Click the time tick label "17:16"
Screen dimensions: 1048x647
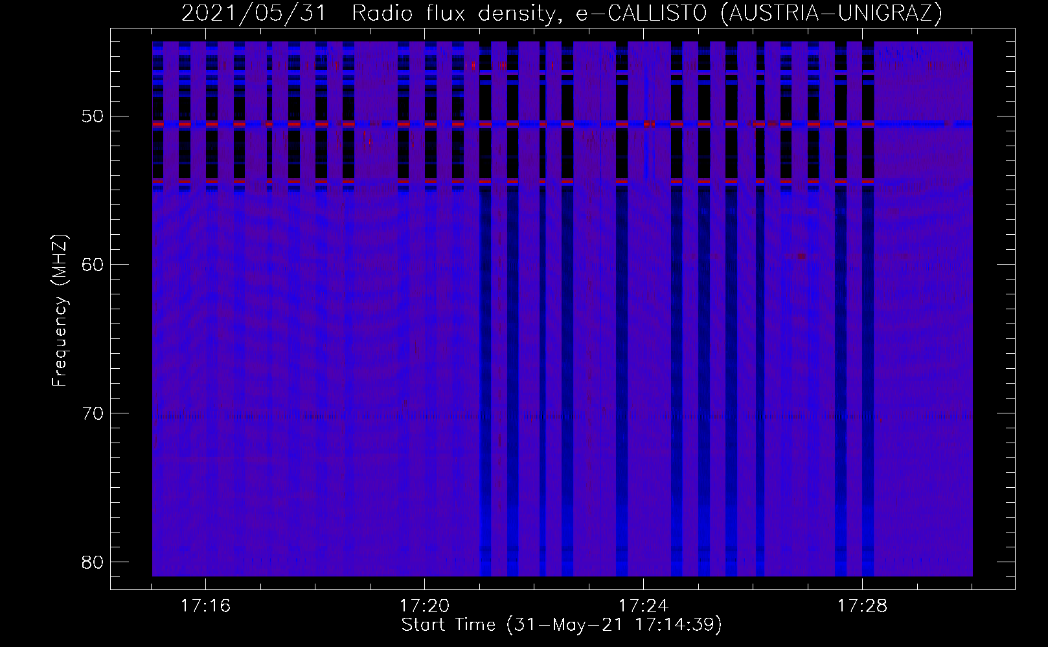coord(206,606)
